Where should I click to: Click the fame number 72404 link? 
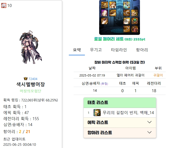(x=33, y=79)
